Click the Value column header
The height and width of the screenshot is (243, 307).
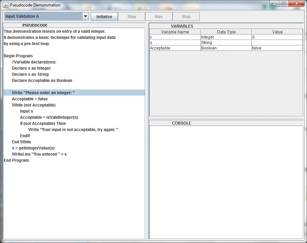point(277,32)
